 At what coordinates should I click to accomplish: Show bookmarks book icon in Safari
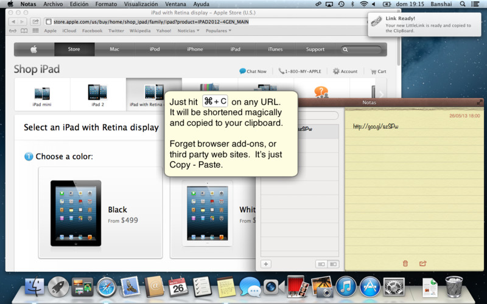(x=24, y=31)
